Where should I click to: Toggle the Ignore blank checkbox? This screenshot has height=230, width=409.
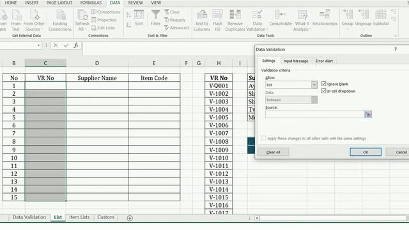(324, 84)
